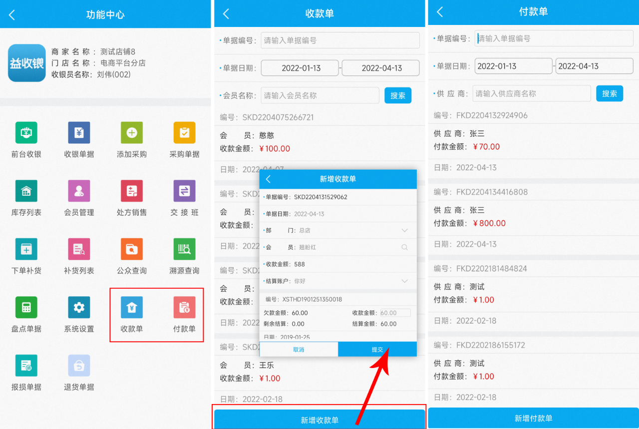Screen dimensions: 639x429
Task: Open the 前台收银 cashier icon
Action: point(26,133)
